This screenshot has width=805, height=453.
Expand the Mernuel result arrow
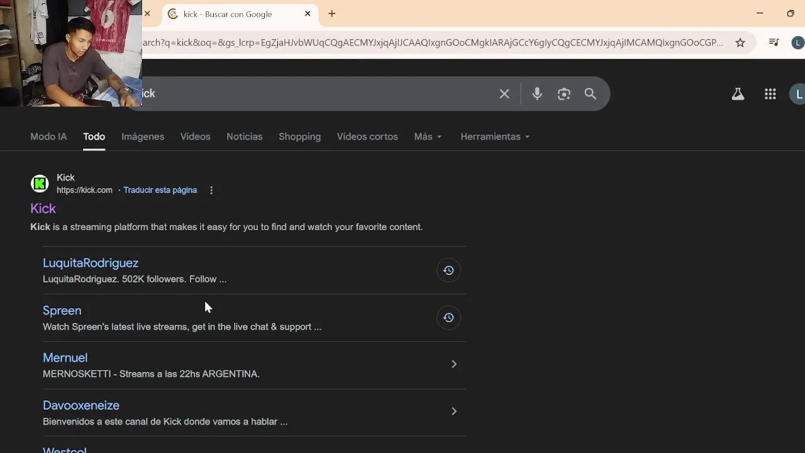pyautogui.click(x=454, y=364)
